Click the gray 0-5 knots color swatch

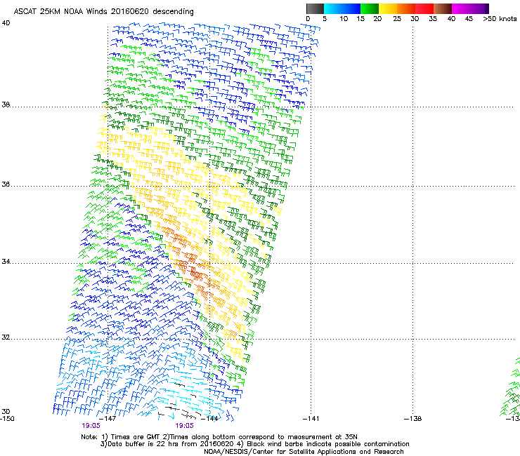pos(315,8)
